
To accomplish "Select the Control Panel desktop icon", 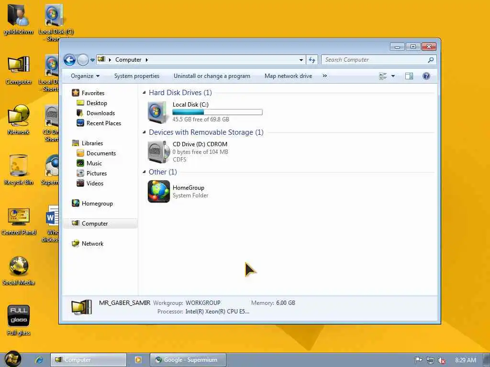I will coord(19,221).
